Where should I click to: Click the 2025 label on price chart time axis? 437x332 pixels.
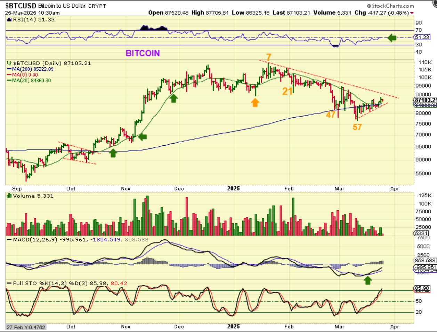(233, 188)
